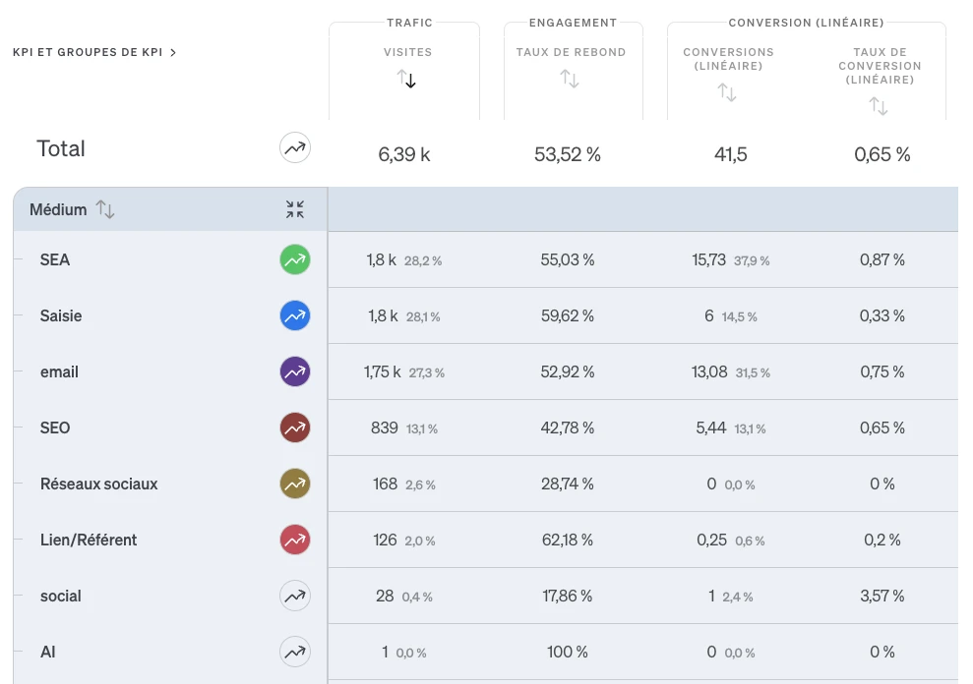Click email visits value 1,75 k

[383, 372]
